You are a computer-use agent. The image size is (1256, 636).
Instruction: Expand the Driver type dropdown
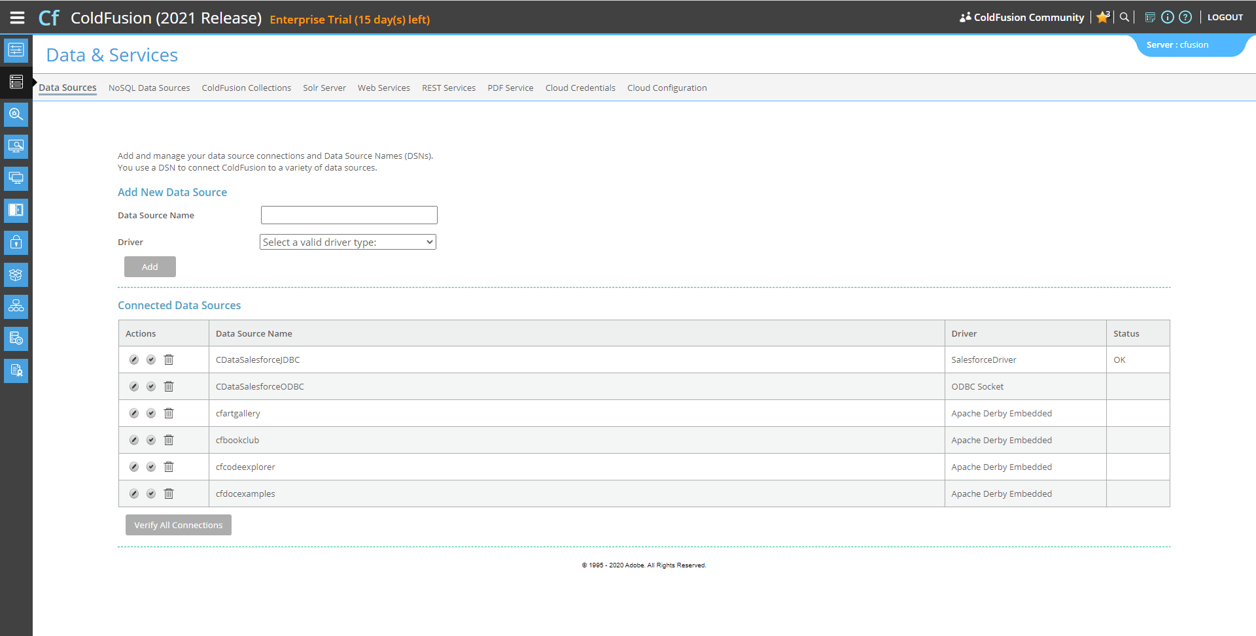[x=348, y=243]
